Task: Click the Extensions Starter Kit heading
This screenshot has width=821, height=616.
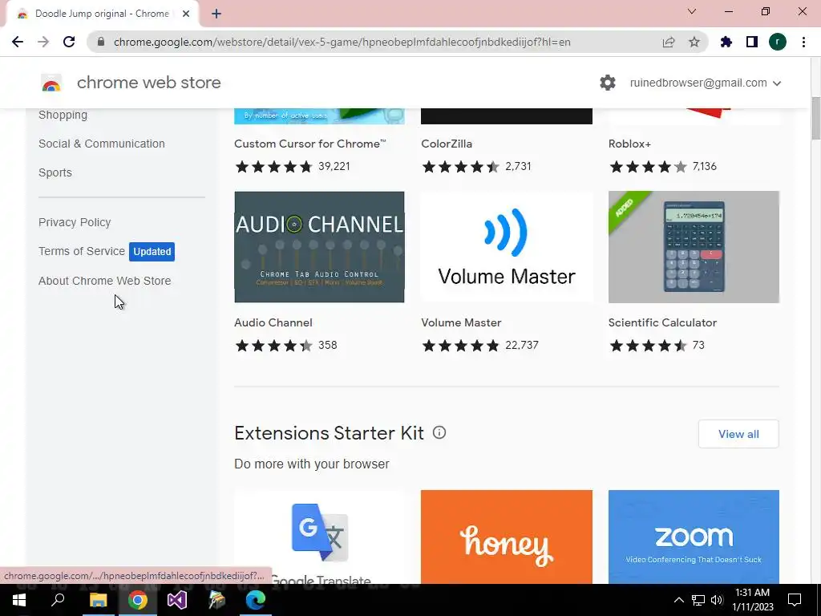Action: click(330, 433)
